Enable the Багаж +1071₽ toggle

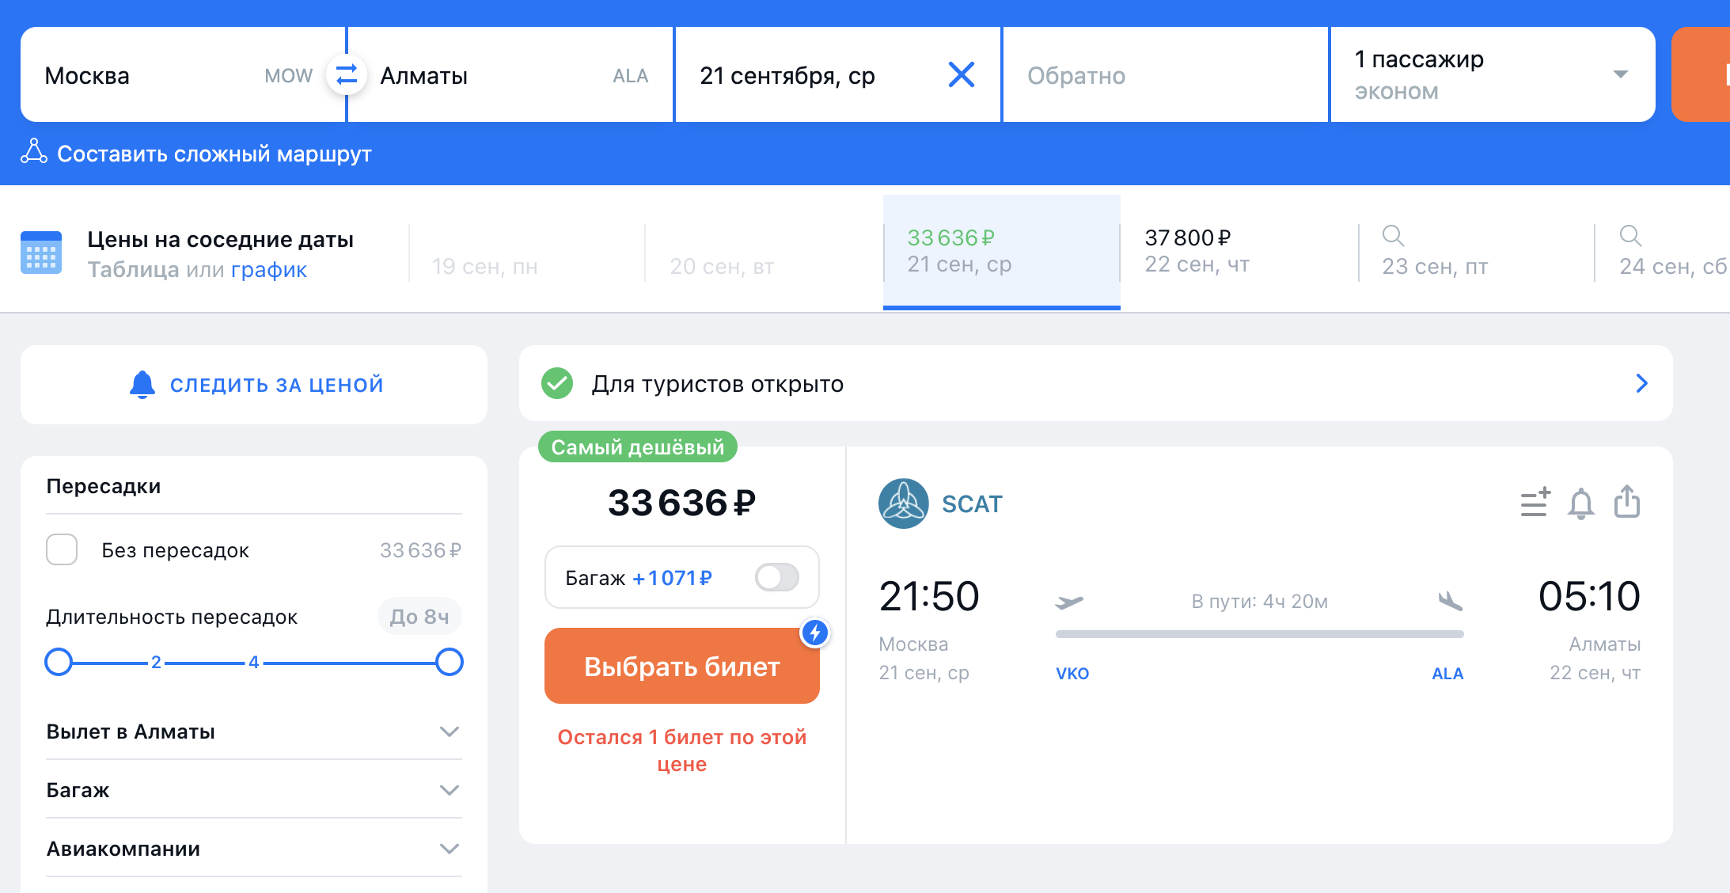776,577
